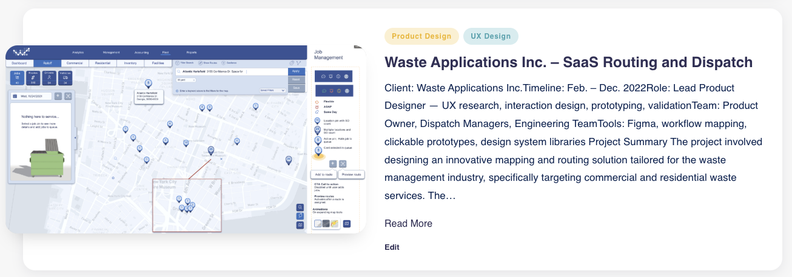792x277 pixels.
Task: Click the magnifier zoom icon on the map
Action: (x=300, y=207)
